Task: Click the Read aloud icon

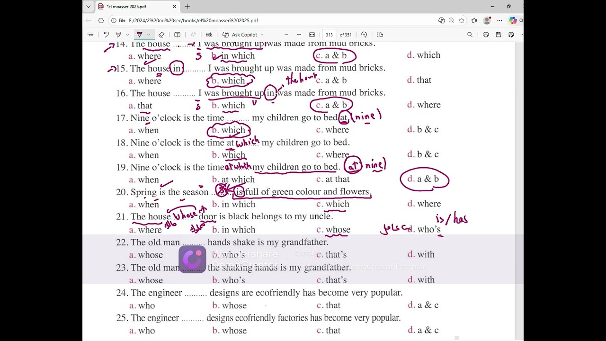Action: pos(193,35)
